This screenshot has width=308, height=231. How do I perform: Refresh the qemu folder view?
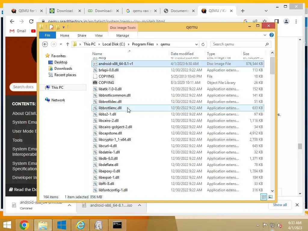(203, 45)
